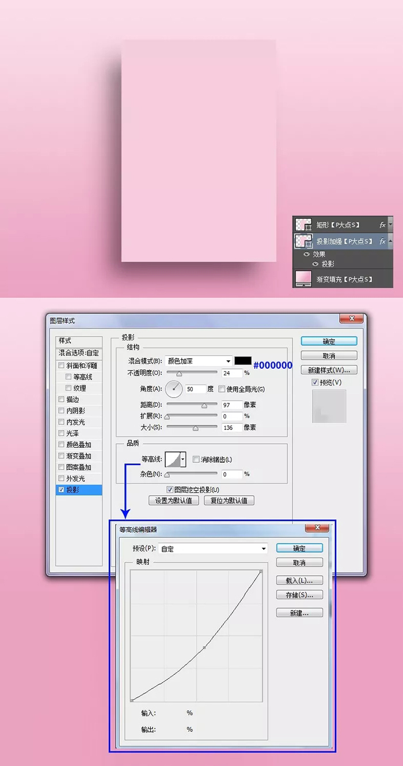Click the 设置为默认值 button

tap(174, 500)
